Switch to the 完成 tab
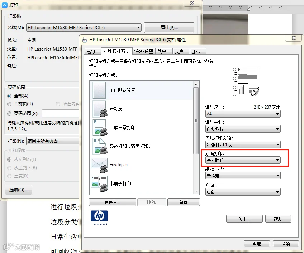The width and height of the screenshot is (304, 253). [181, 52]
